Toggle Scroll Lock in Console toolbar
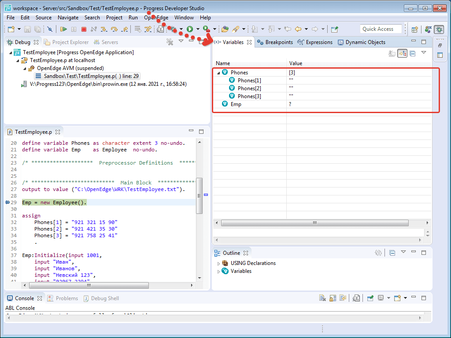The width and height of the screenshot is (451, 338). [x=333, y=298]
